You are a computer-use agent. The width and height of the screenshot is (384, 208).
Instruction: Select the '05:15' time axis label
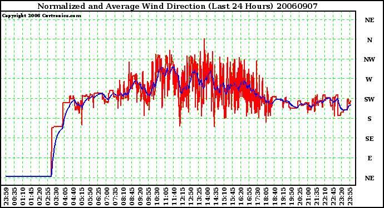click(82, 196)
